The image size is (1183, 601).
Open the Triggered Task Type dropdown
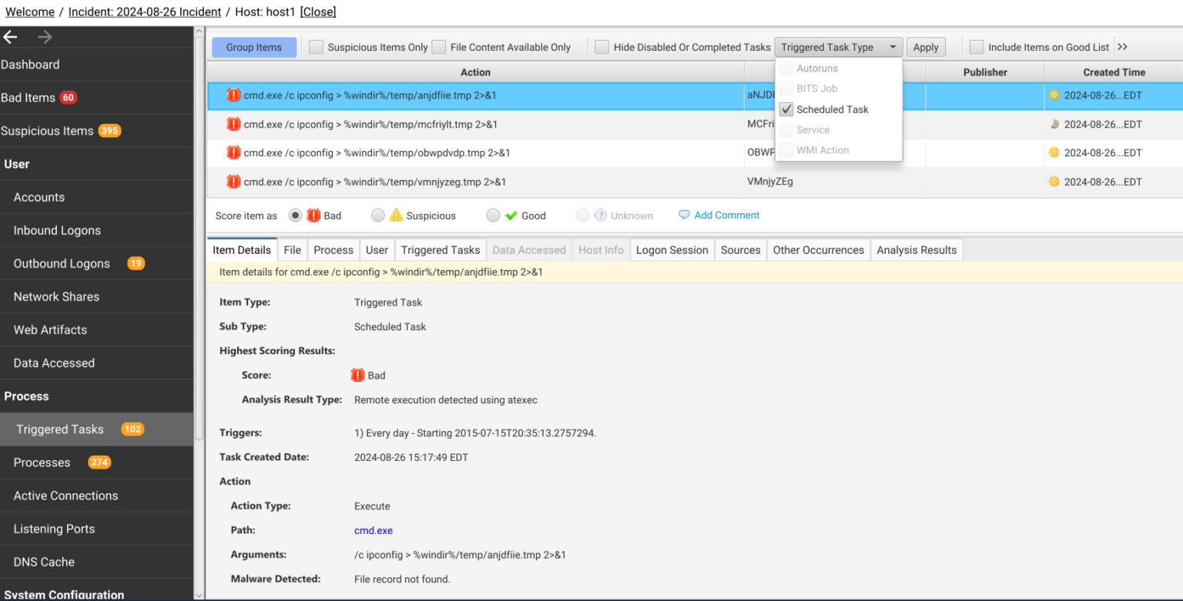tap(838, 47)
